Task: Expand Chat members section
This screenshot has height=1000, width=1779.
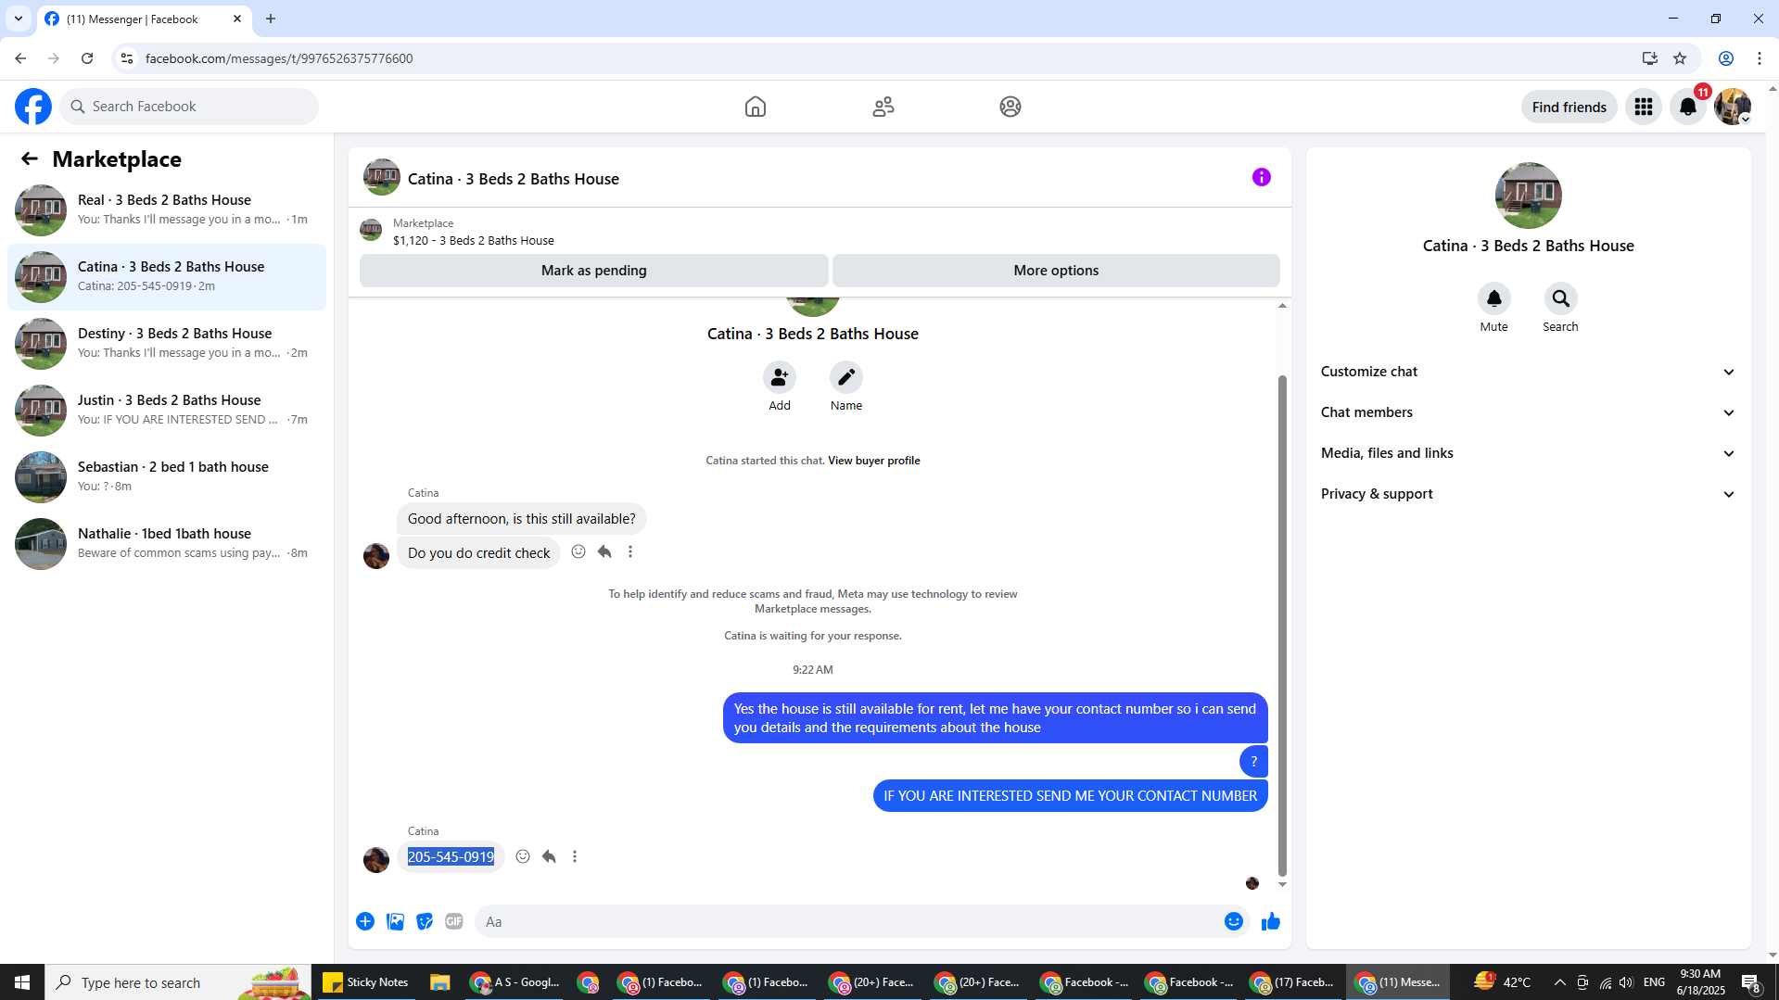Action: [x=1528, y=412]
